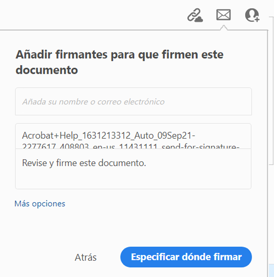Image resolution: width=274 pixels, height=277 pixels.
Task: Click Atrás to go back
Action: click(x=85, y=257)
